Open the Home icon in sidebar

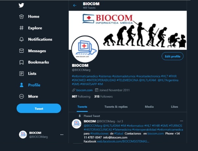pos(22,17)
